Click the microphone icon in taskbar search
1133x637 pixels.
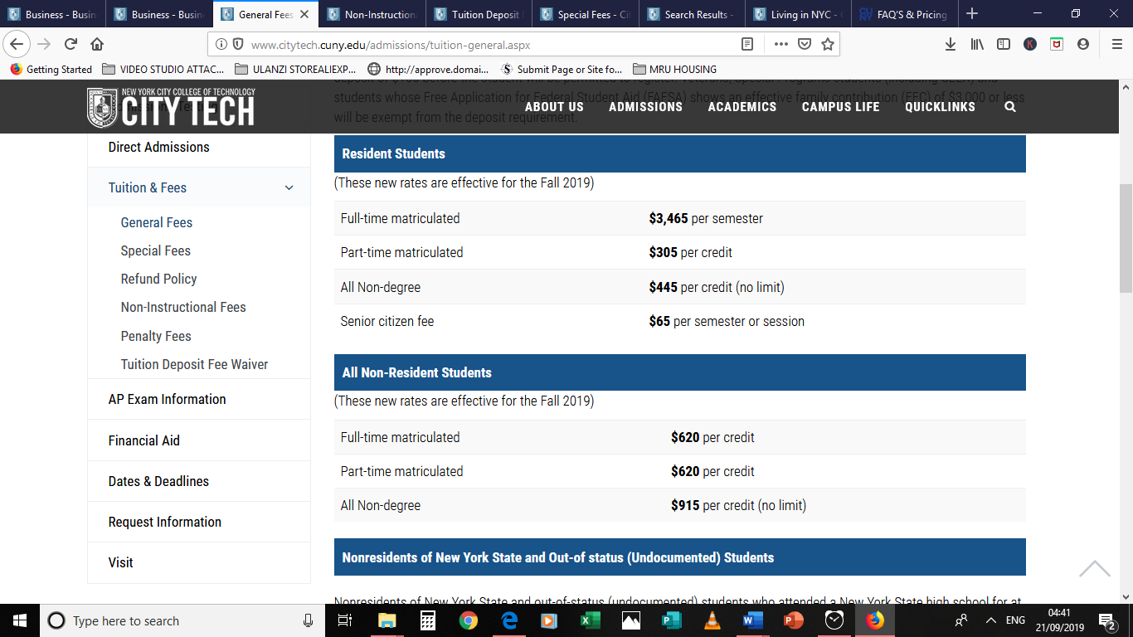click(x=308, y=620)
